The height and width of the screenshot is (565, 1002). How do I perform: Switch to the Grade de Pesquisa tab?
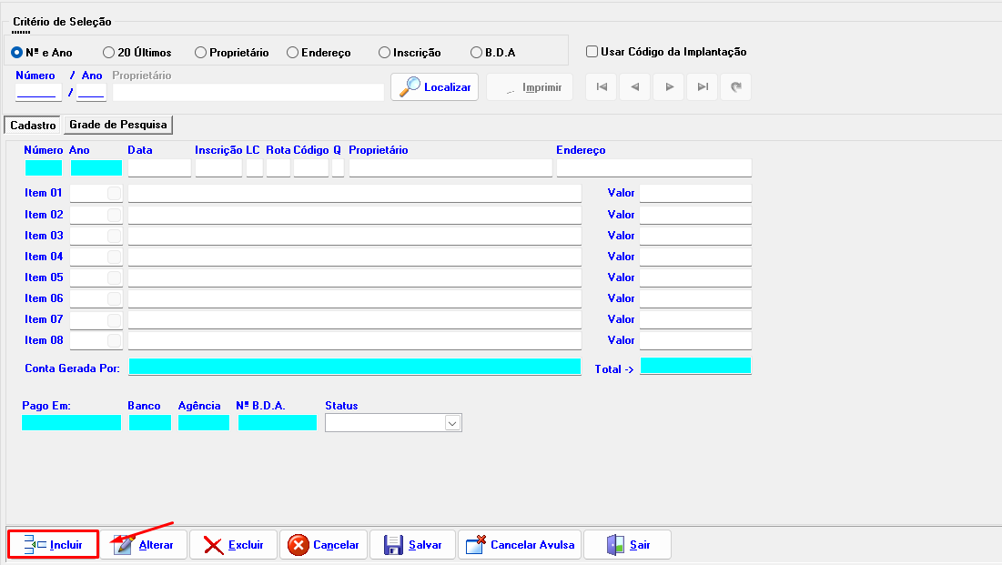118,125
